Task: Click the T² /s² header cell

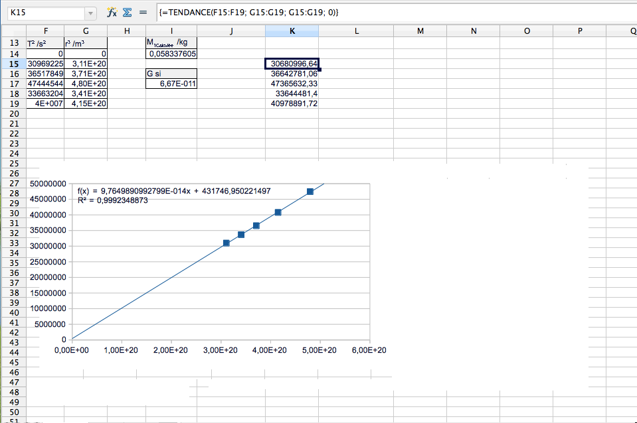Action: point(45,43)
